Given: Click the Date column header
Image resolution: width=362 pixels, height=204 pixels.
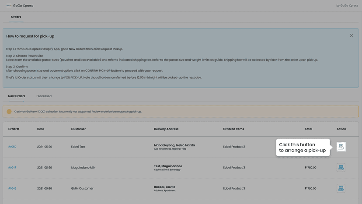Looking at the screenshot, I should tap(41, 129).
